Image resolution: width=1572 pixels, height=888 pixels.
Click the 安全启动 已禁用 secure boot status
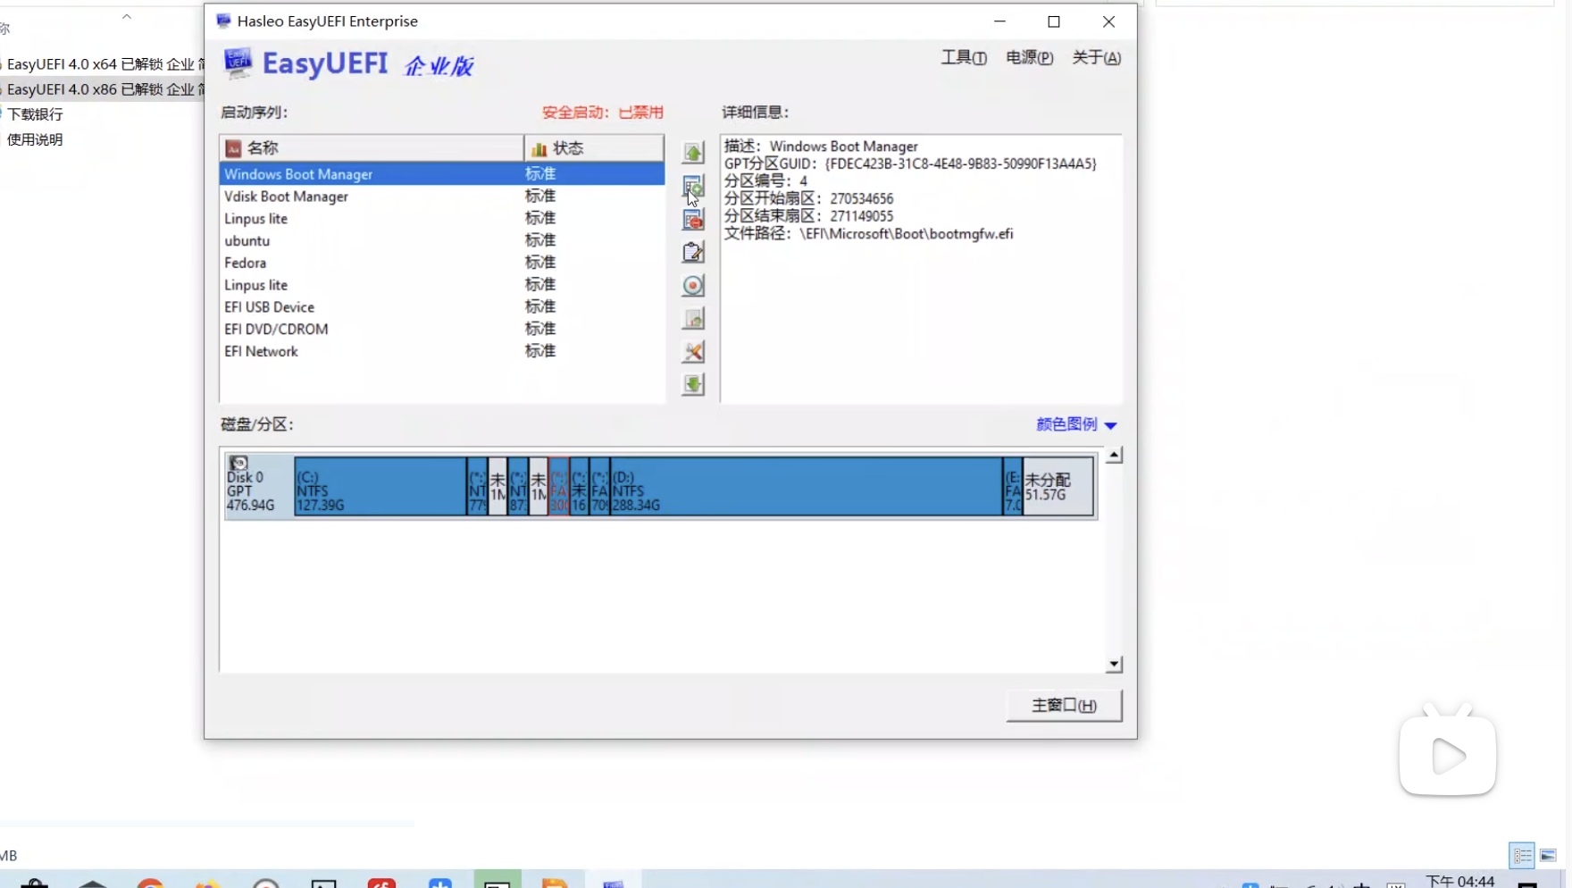[x=603, y=113]
